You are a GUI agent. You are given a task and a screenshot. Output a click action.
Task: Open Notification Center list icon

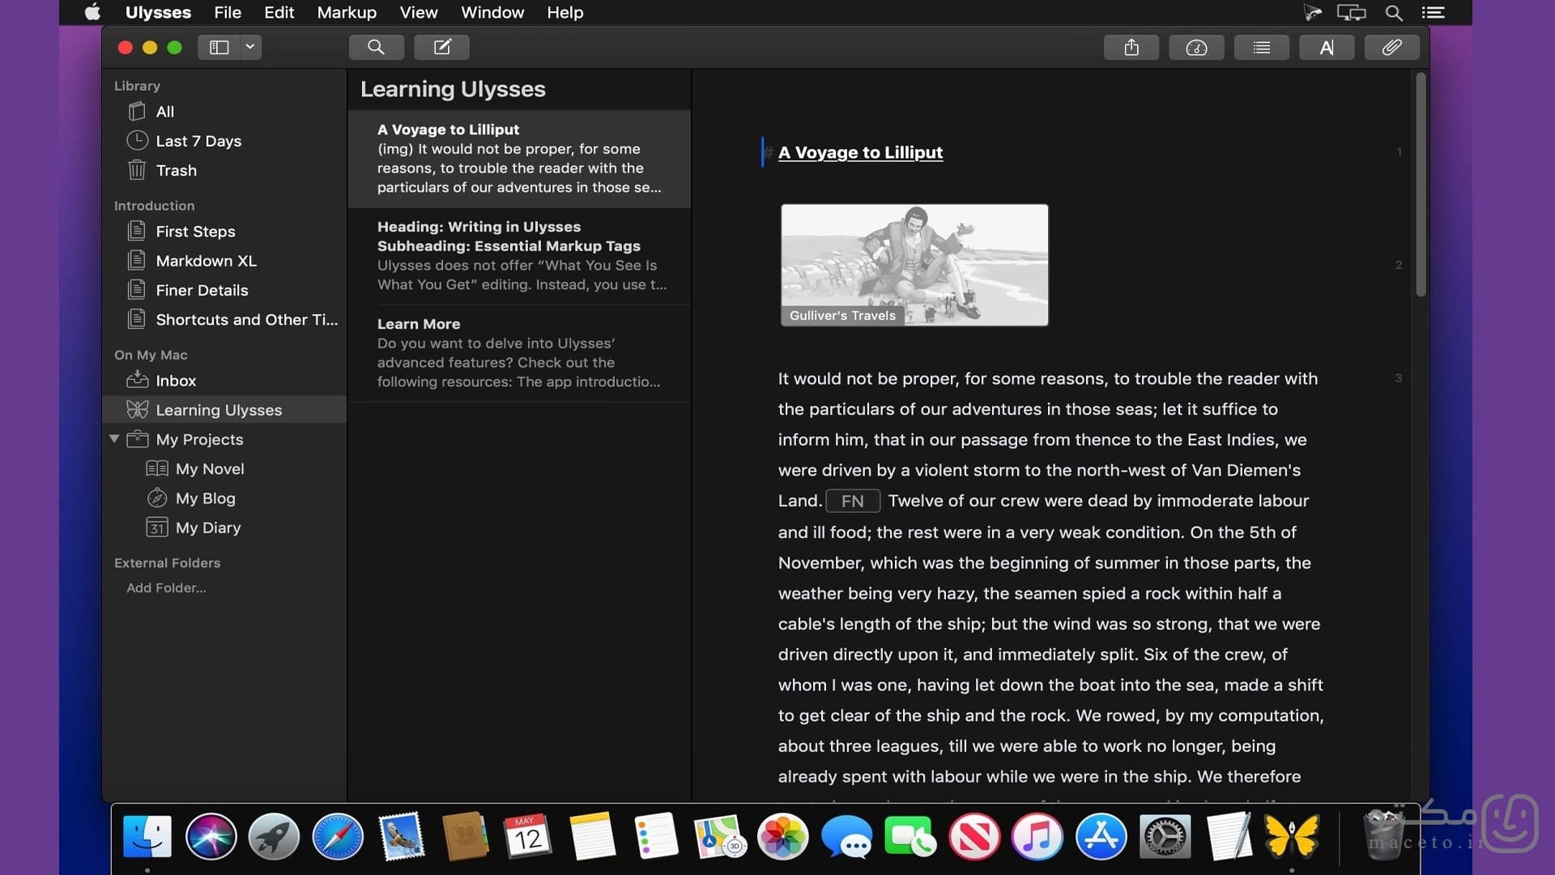click(1433, 12)
